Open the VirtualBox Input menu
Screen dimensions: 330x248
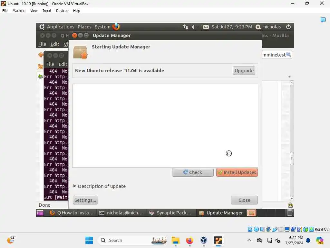[47, 11]
